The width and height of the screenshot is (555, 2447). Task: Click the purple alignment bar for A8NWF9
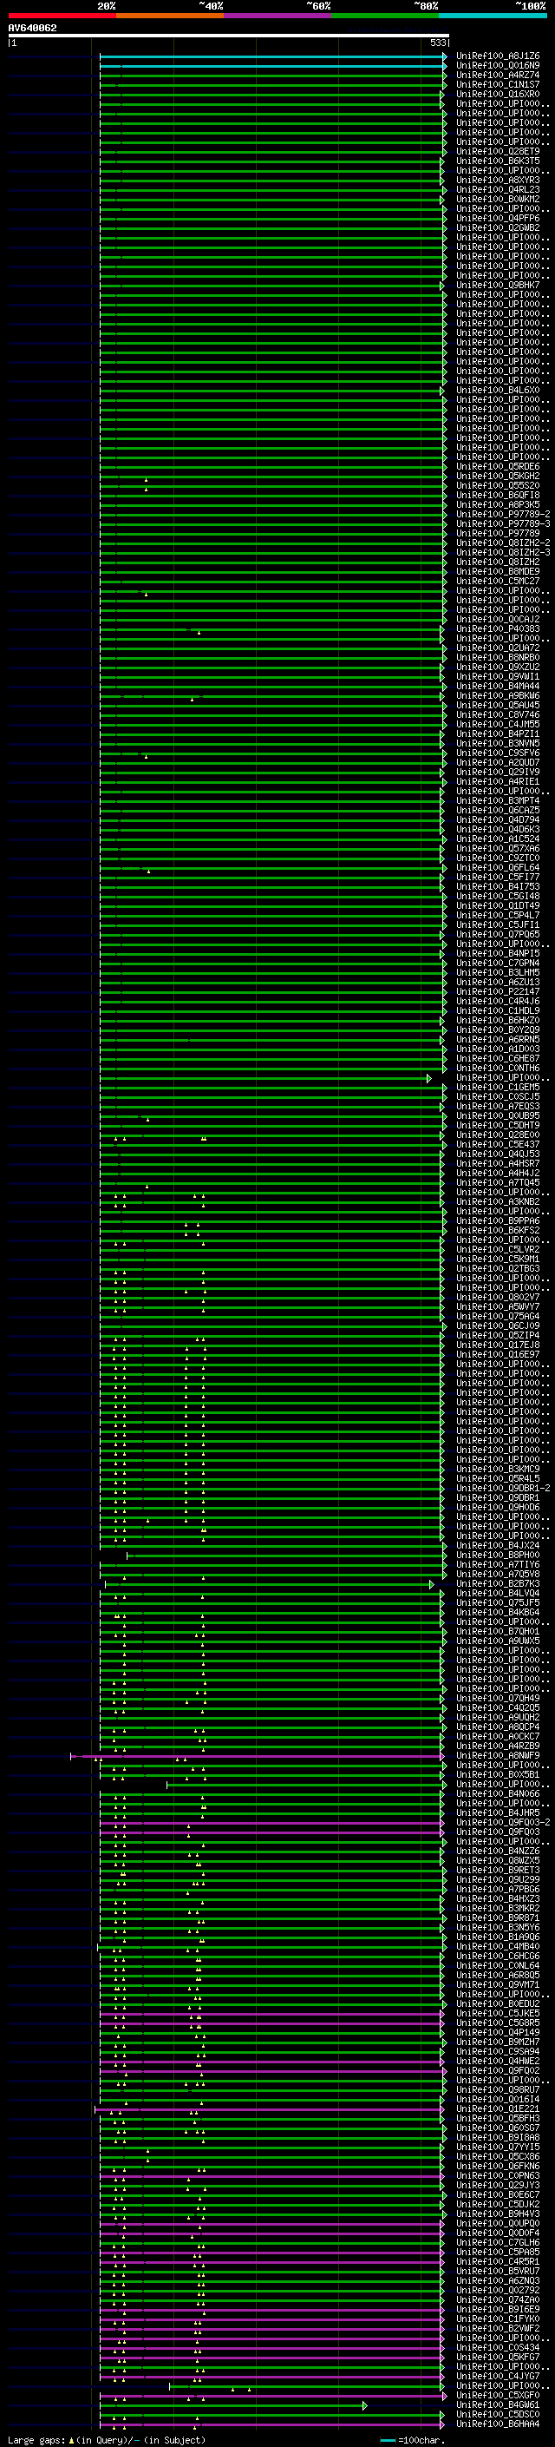coord(256,1756)
